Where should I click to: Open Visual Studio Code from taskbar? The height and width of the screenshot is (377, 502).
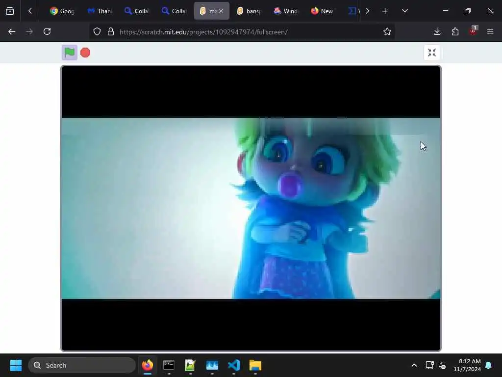[234, 365]
